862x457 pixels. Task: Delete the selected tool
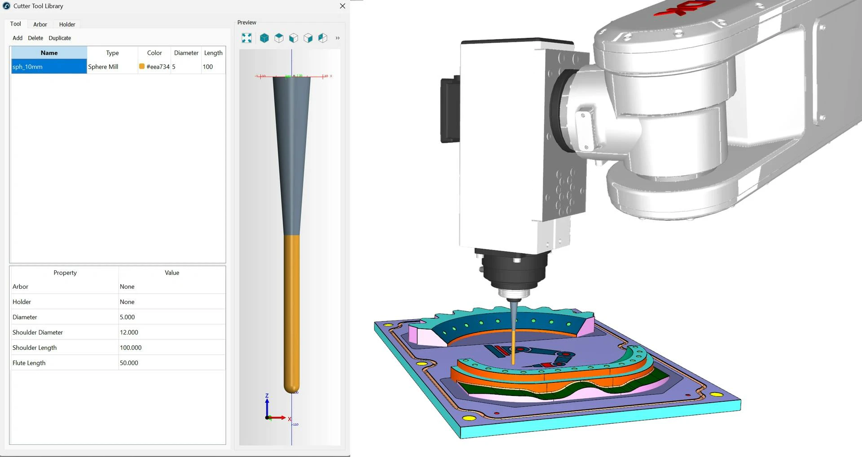(x=35, y=38)
